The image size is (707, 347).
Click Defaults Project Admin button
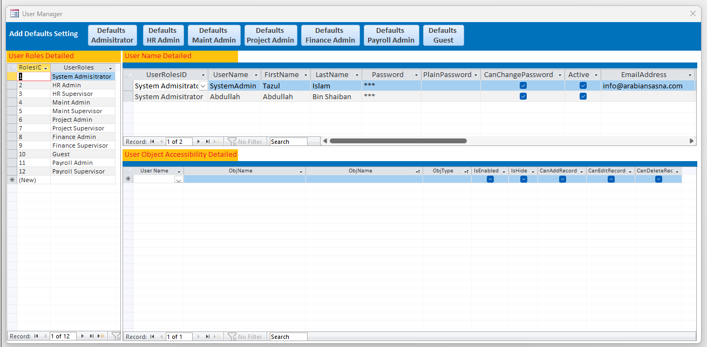pyautogui.click(x=270, y=35)
